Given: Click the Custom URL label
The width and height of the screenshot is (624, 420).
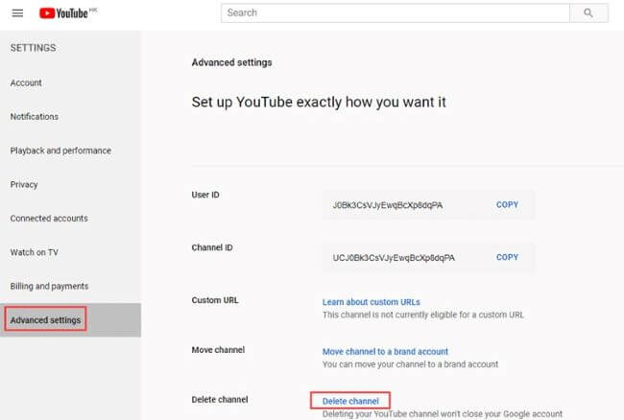Looking at the screenshot, I should tap(215, 300).
